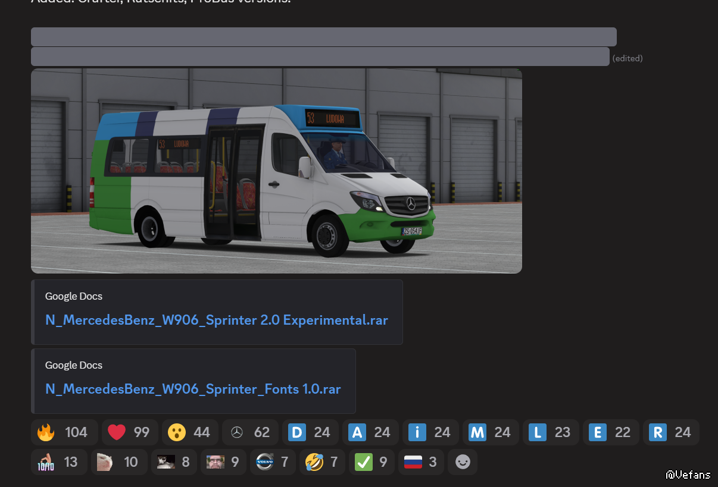This screenshot has height=487, width=718.
Task: Click the Russian flag reaction with 3
Action: [x=421, y=462]
